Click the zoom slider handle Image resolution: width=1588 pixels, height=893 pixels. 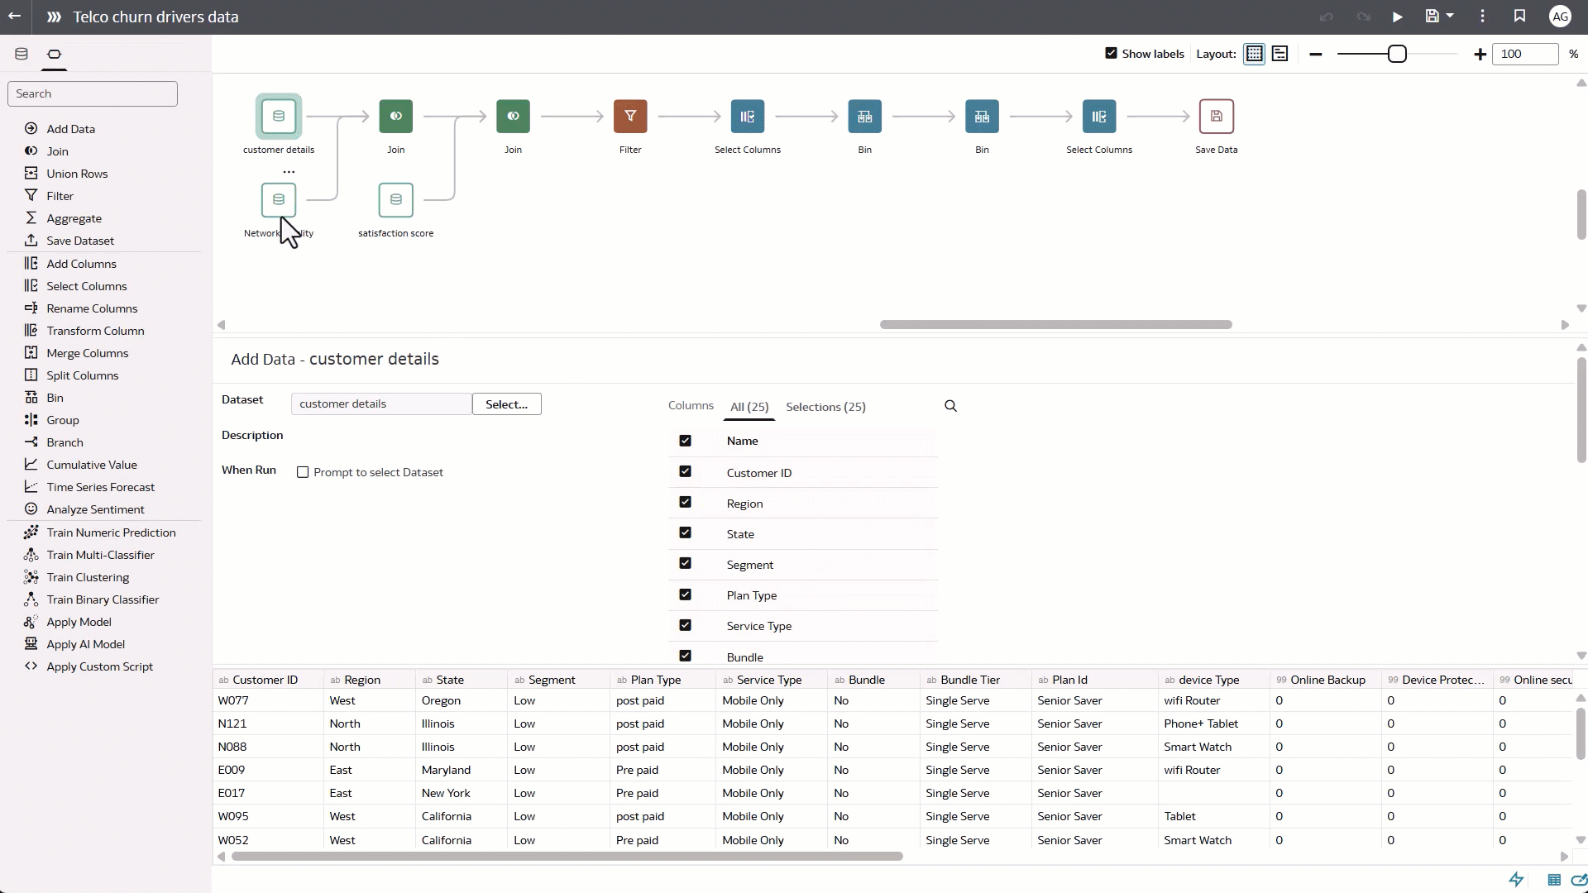click(1397, 54)
